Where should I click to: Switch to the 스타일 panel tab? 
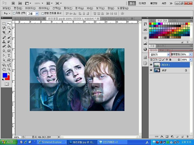click(173, 21)
